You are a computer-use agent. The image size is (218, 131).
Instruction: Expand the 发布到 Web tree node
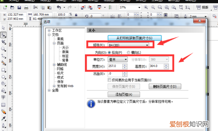pyautogui.click(x=54, y=86)
